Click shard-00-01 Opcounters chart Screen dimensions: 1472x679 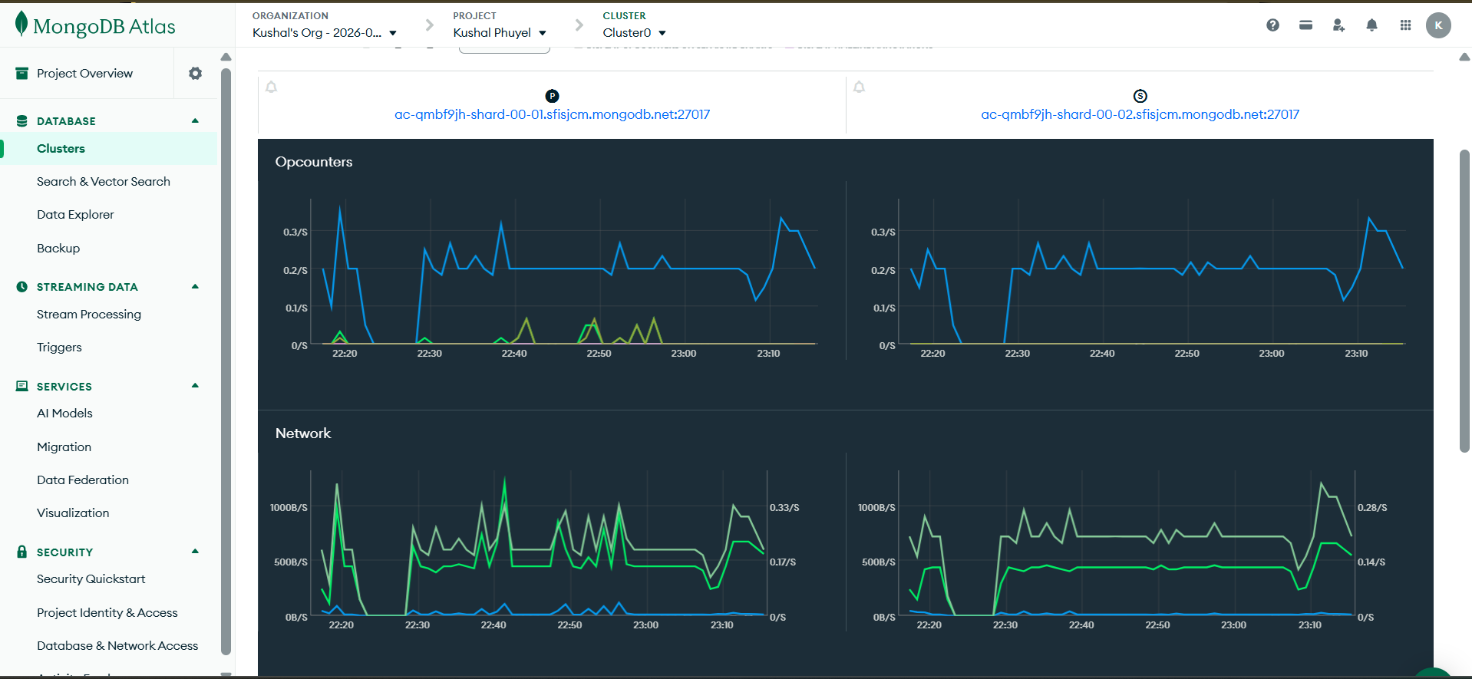pos(563,272)
